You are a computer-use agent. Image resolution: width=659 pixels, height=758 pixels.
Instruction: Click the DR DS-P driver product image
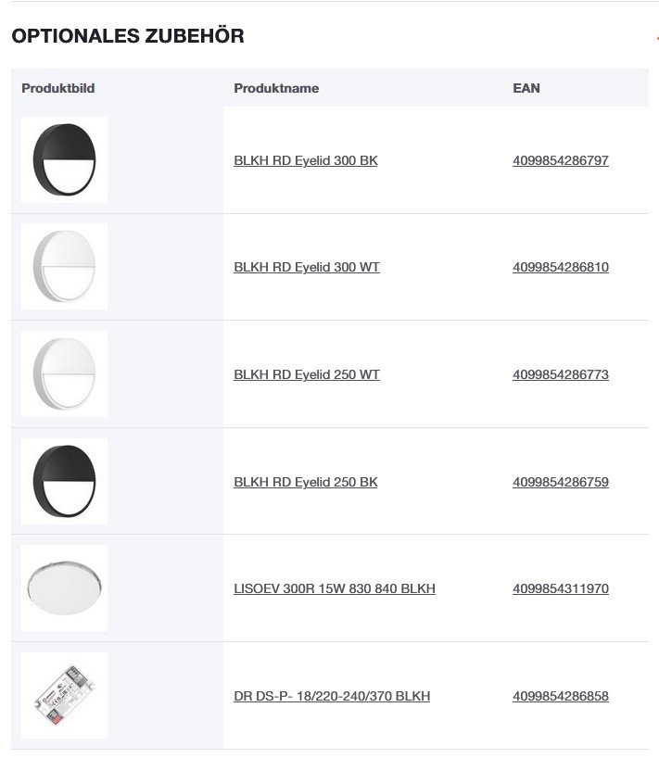click(x=64, y=695)
